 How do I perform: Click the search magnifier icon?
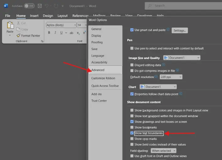(150, 6)
